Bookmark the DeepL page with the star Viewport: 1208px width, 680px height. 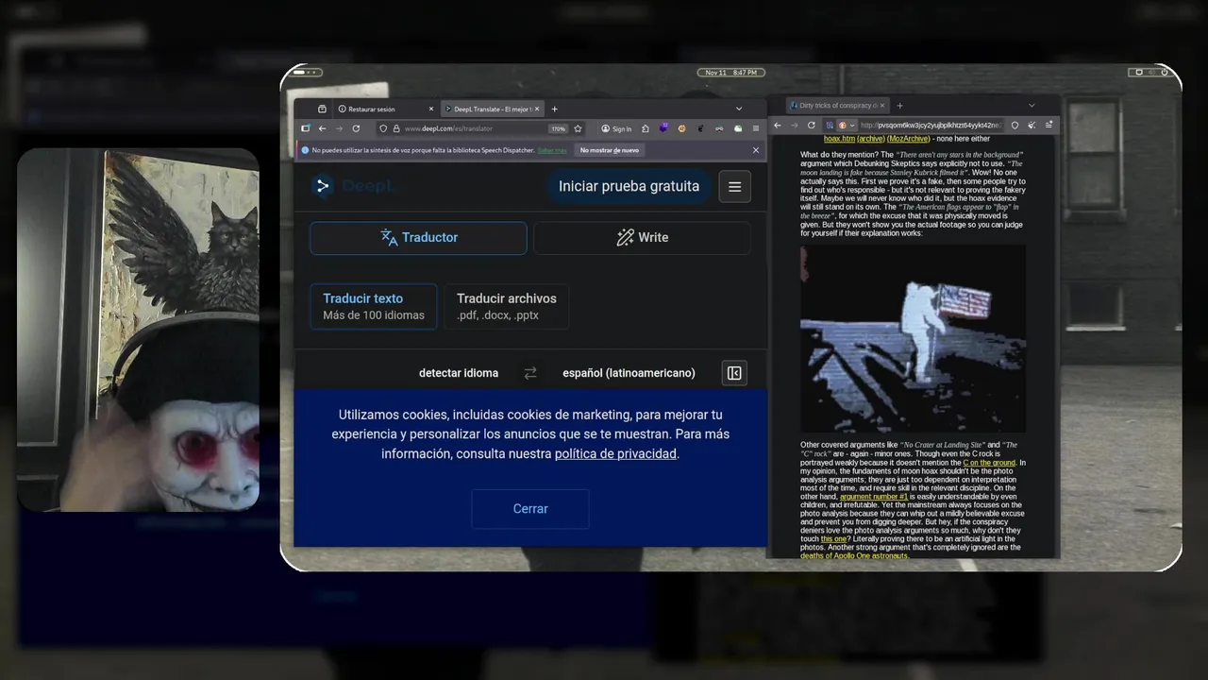(x=578, y=128)
